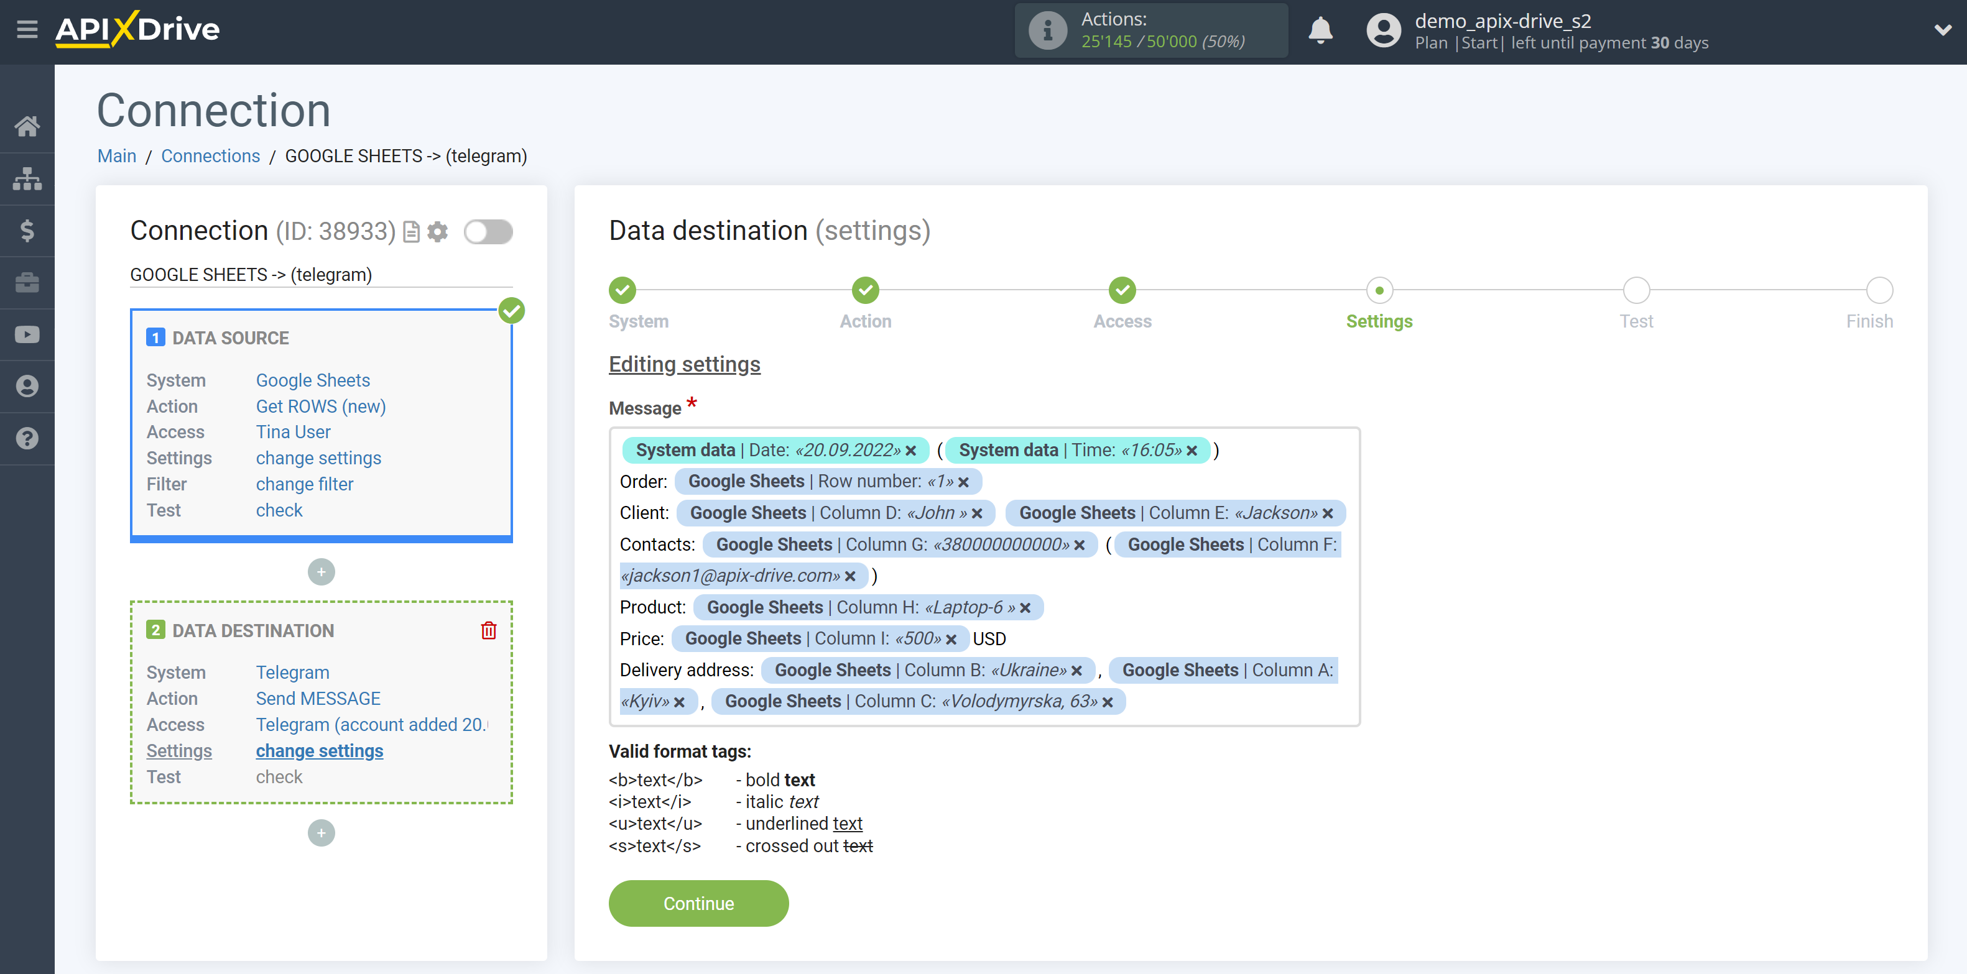This screenshot has height=974, width=1967.
Task: Open the Get ROWS (new) action link
Action: (x=321, y=406)
